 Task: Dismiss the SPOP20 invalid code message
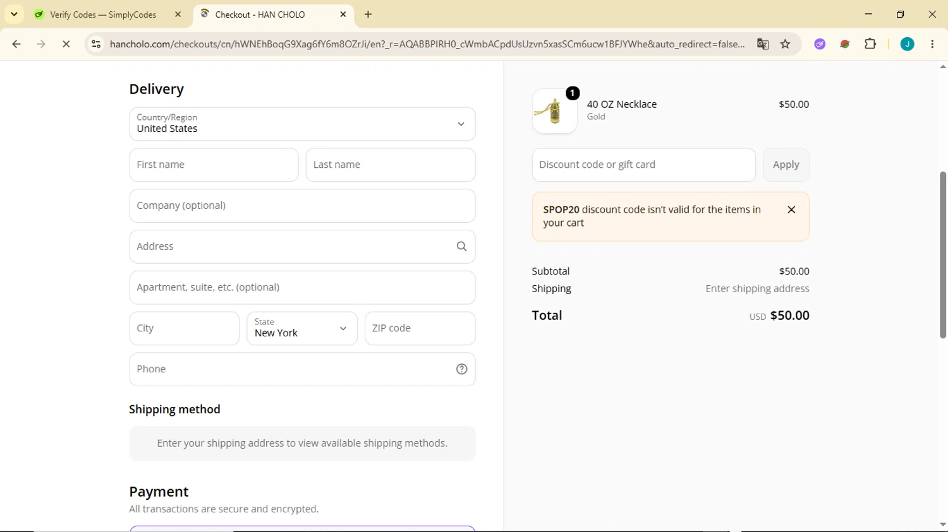(x=791, y=210)
